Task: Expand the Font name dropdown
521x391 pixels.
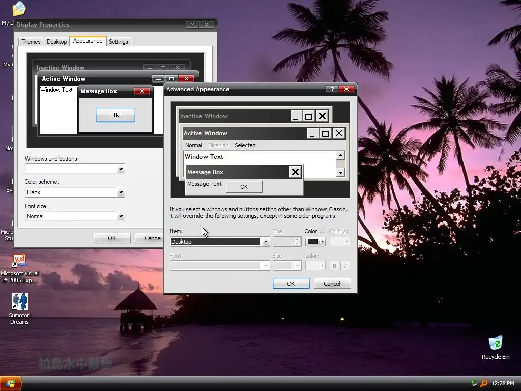Action: click(x=266, y=266)
